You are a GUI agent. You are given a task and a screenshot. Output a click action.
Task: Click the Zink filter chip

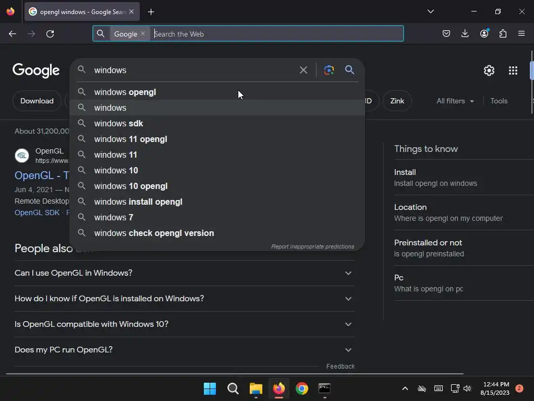[x=397, y=101]
